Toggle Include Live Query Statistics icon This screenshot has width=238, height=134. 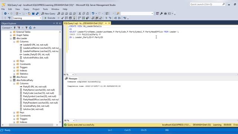coord(83,18)
